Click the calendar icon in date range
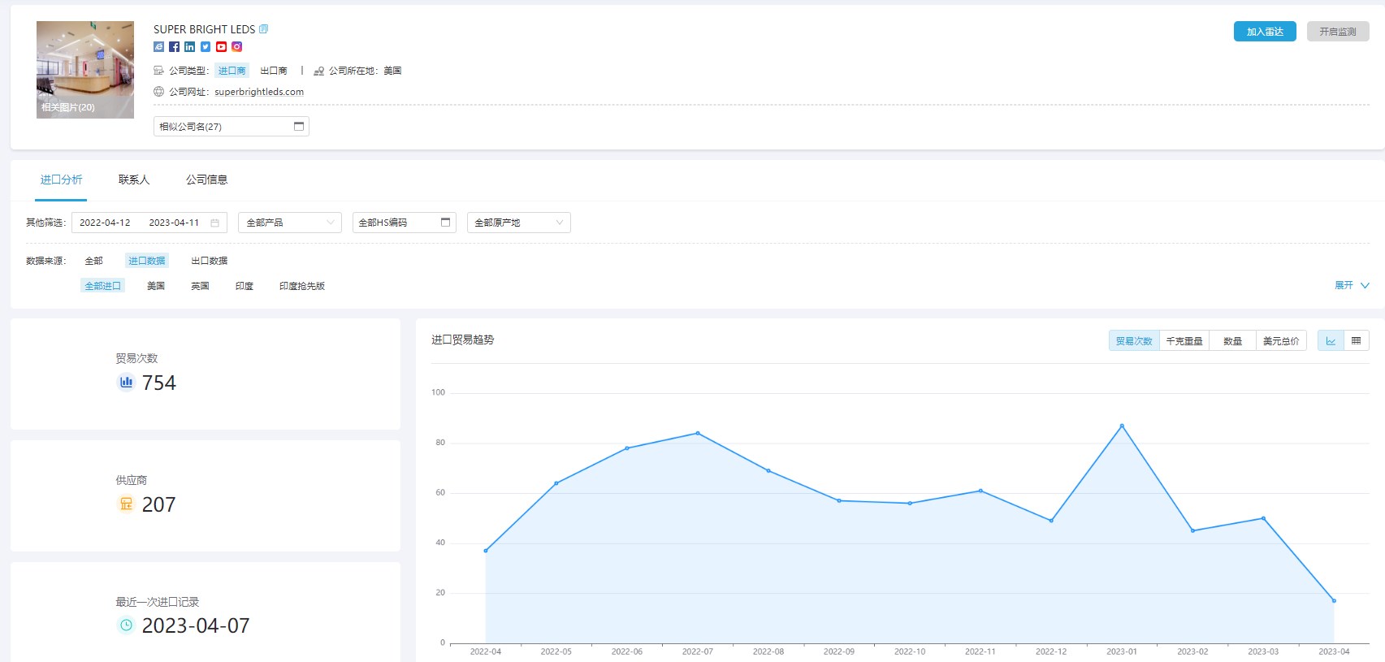Image resolution: width=1385 pixels, height=662 pixels. pyautogui.click(x=214, y=223)
